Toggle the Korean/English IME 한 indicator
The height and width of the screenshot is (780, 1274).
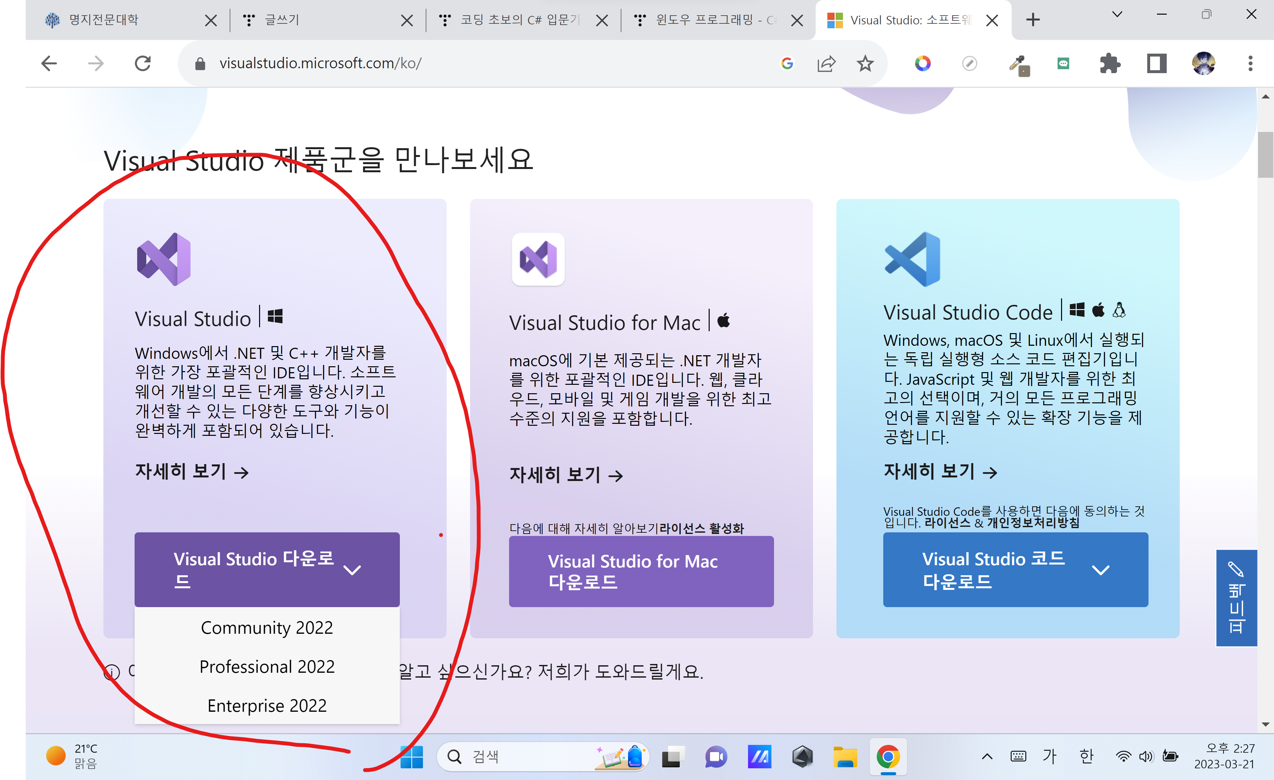pos(1086,757)
